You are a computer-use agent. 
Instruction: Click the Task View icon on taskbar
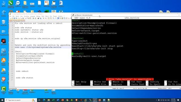[x=39, y=100]
